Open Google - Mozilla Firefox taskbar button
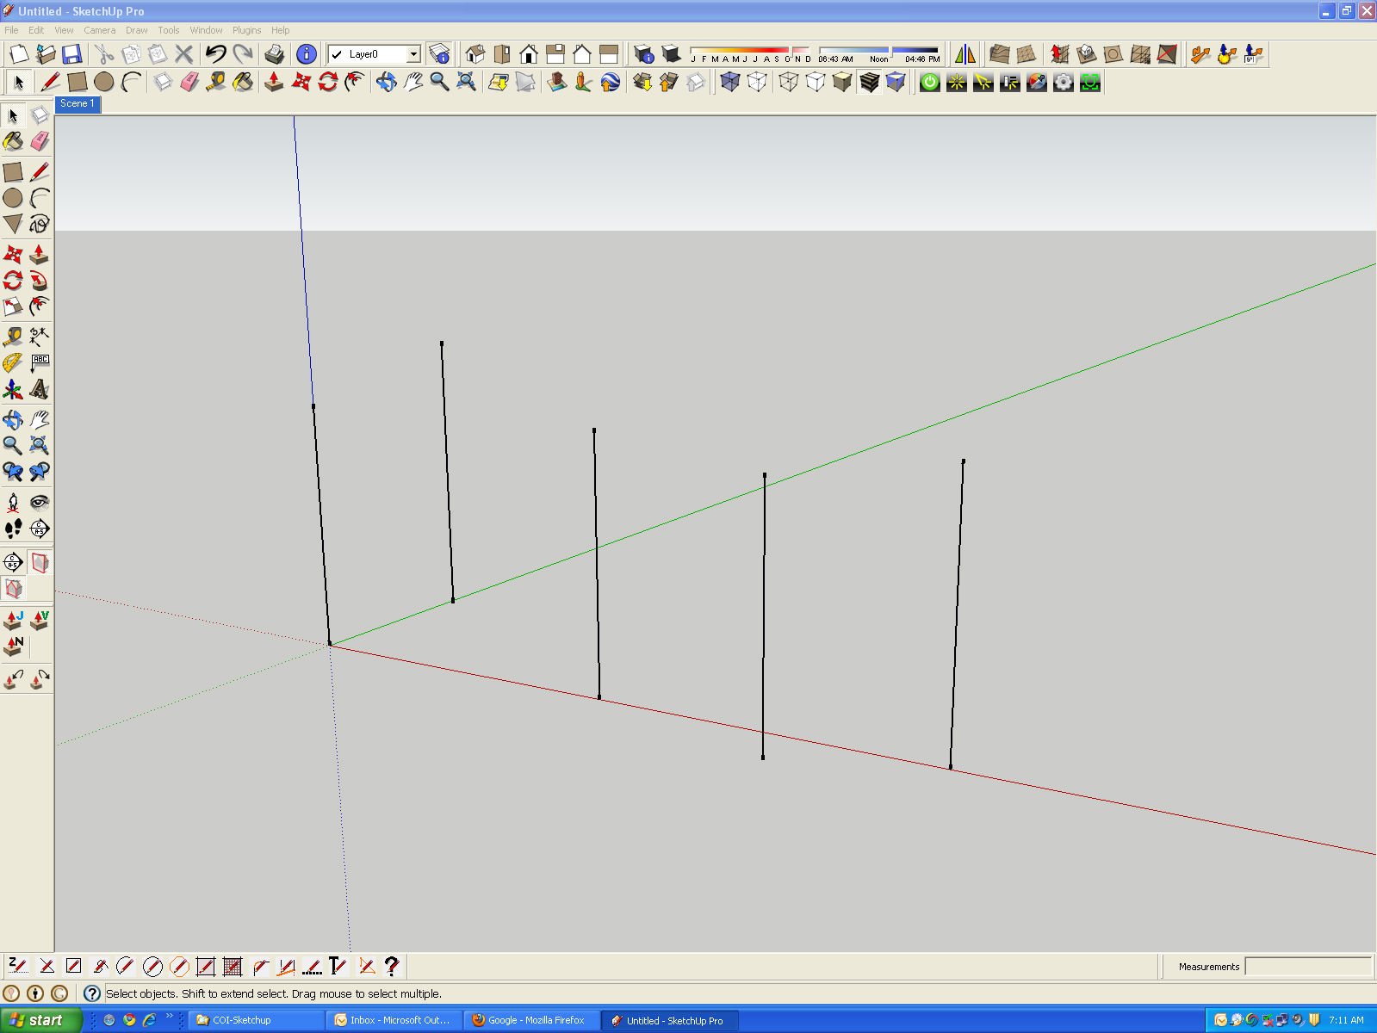This screenshot has width=1377, height=1033. click(x=530, y=1020)
